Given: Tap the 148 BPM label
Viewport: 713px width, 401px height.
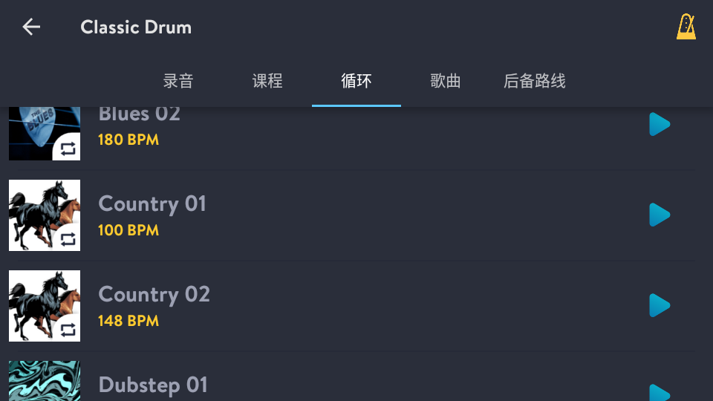Looking at the screenshot, I should pos(128,321).
